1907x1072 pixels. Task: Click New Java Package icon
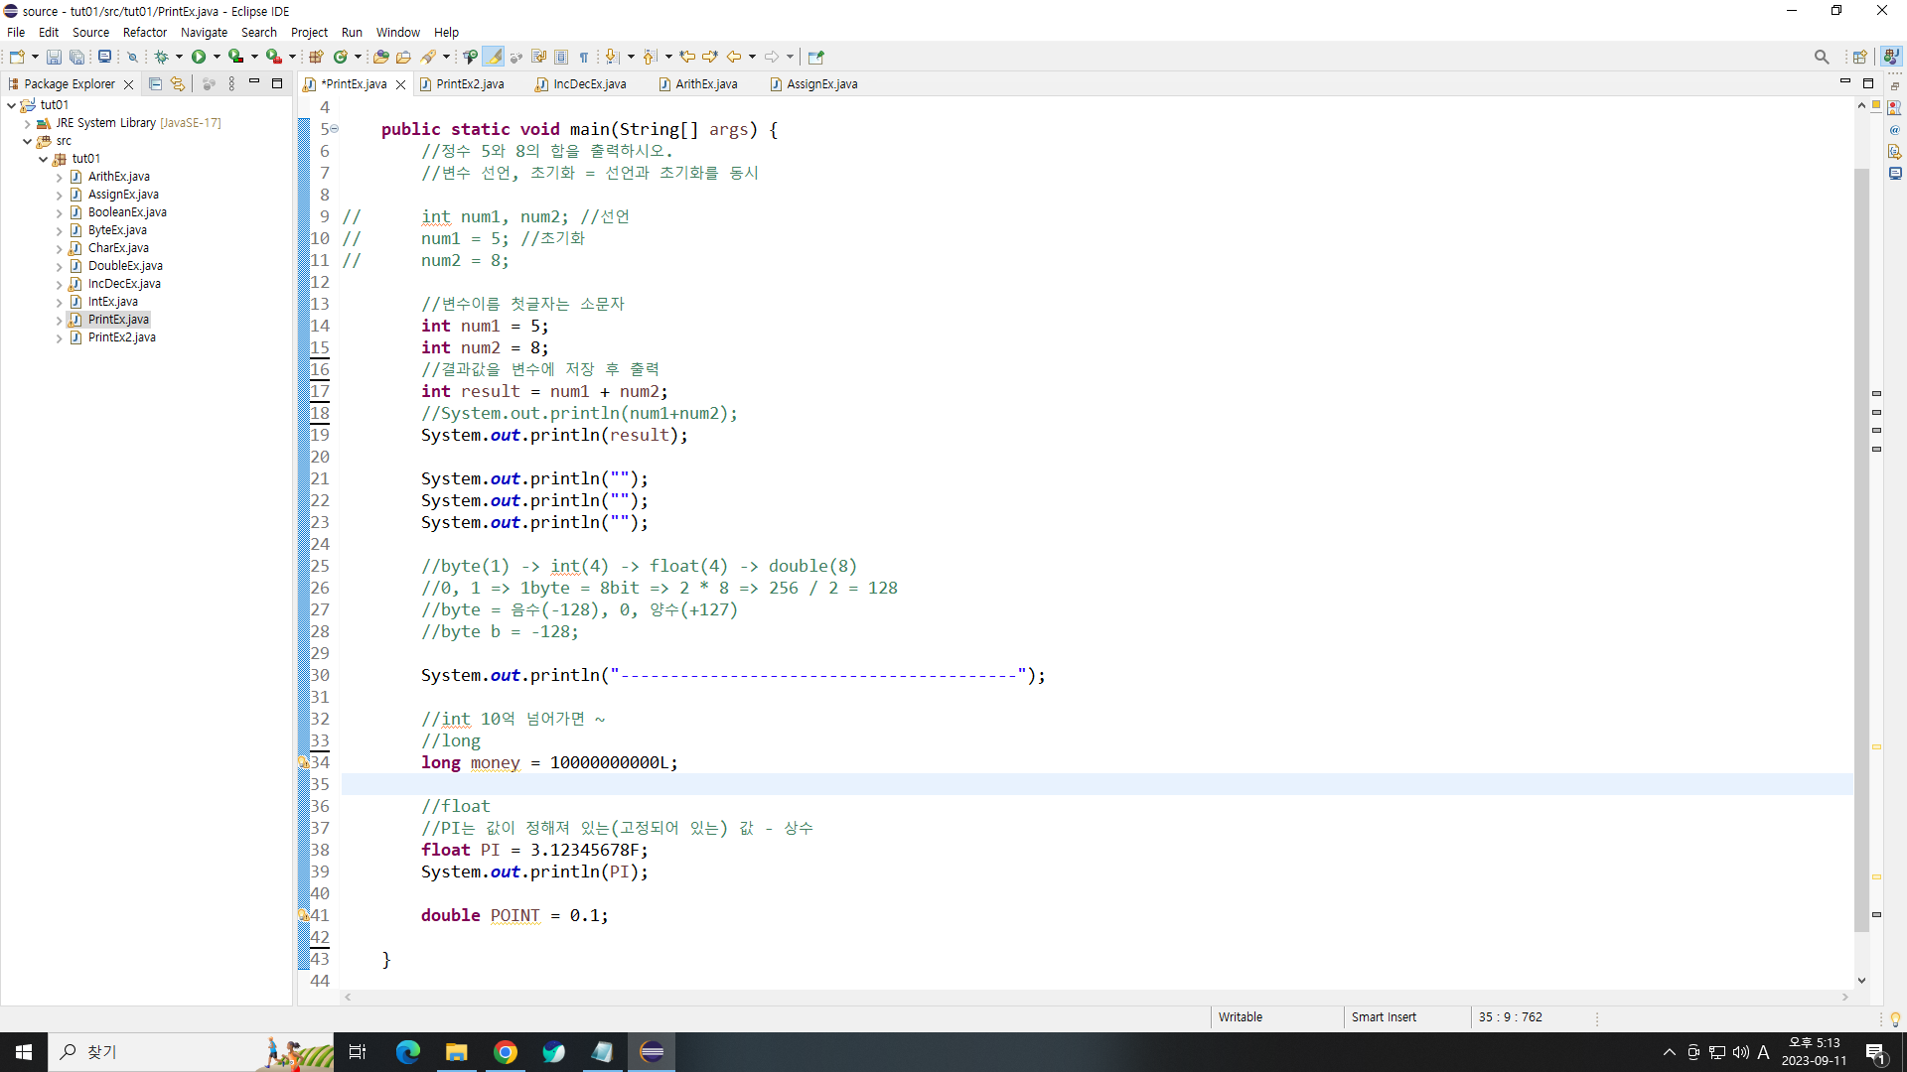(x=317, y=57)
